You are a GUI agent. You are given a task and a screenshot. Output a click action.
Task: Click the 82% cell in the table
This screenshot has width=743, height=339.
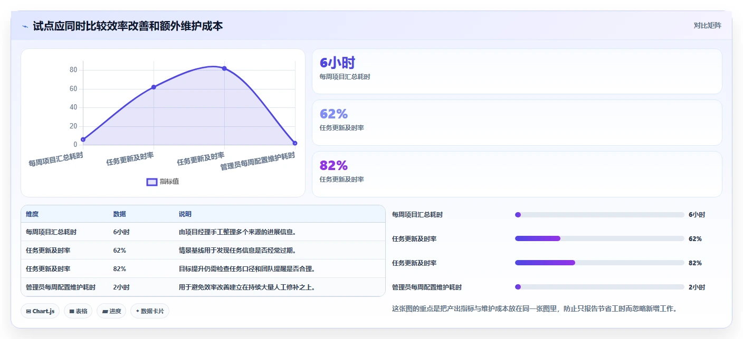point(119,269)
